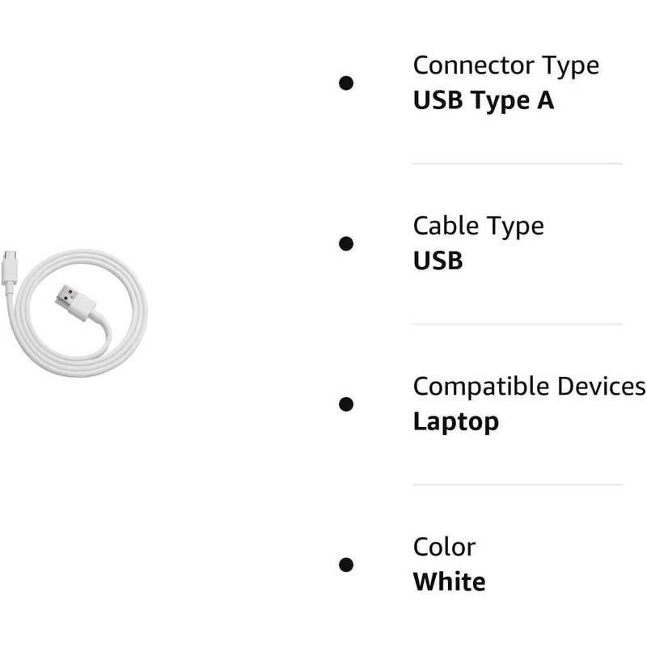This screenshot has width=647, height=647.
Task: Click the bullet beside Color
Action: [x=346, y=565]
